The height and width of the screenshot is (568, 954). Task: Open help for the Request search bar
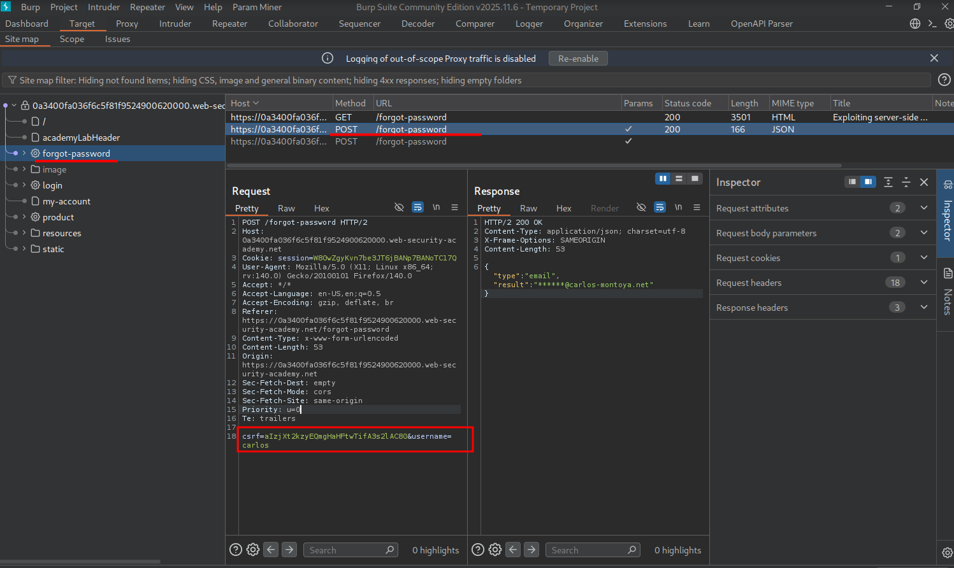(236, 550)
